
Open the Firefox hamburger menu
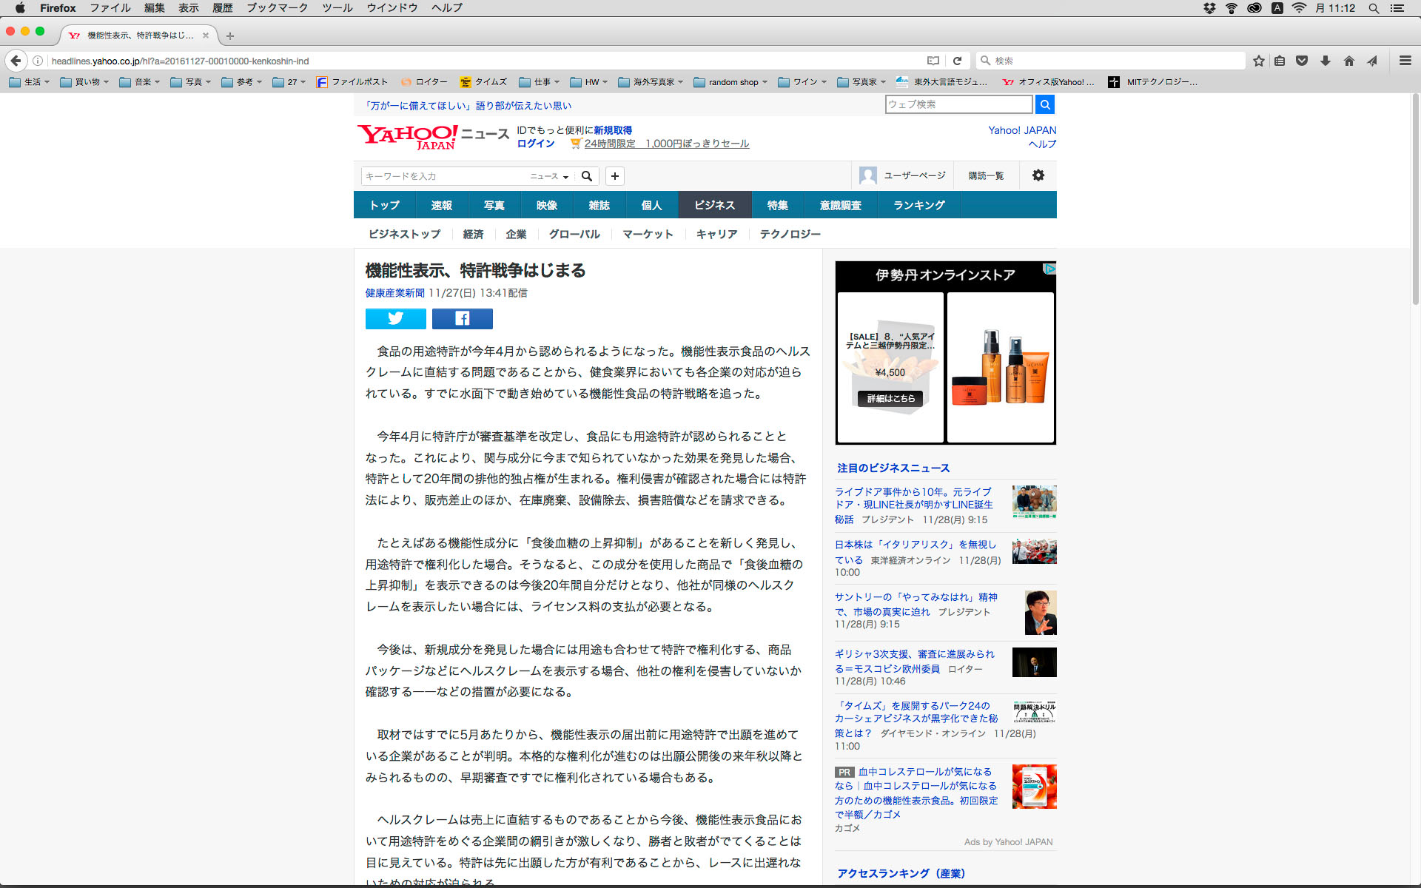click(1405, 61)
